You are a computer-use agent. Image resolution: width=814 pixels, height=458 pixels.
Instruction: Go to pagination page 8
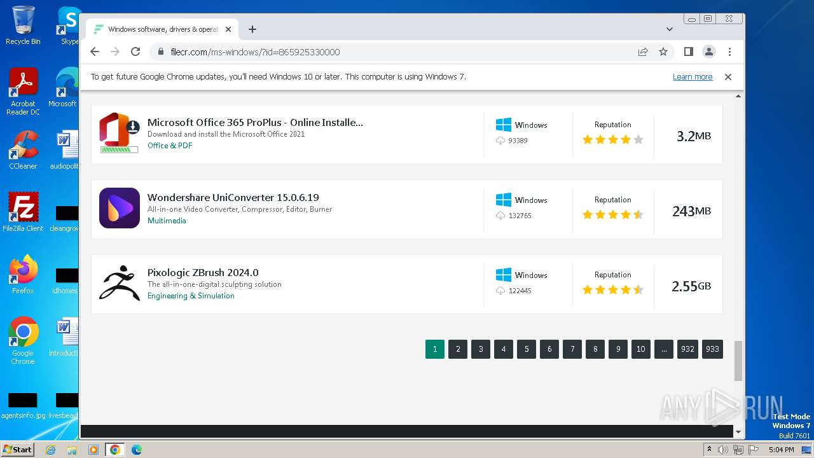click(x=595, y=349)
